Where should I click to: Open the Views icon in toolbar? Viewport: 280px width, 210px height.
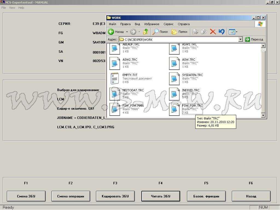(x=232, y=32)
